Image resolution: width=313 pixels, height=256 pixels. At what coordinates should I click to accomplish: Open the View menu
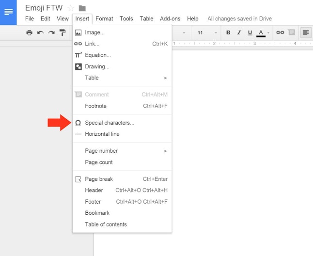point(63,19)
